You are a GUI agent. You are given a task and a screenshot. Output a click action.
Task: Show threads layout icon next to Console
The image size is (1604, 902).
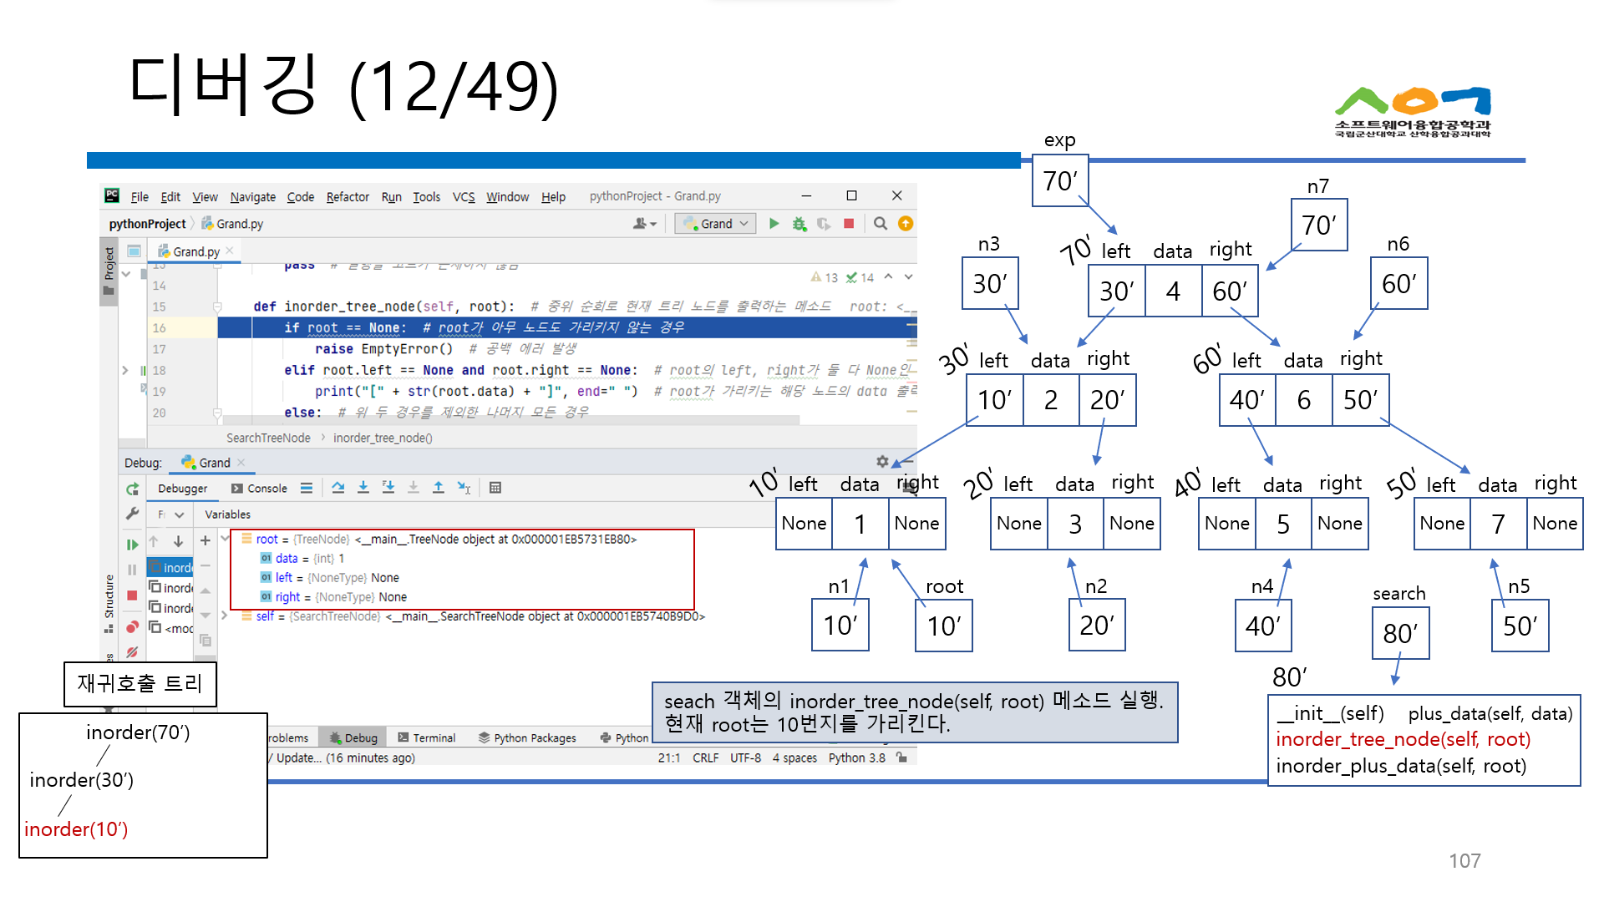[x=307, y=488]
